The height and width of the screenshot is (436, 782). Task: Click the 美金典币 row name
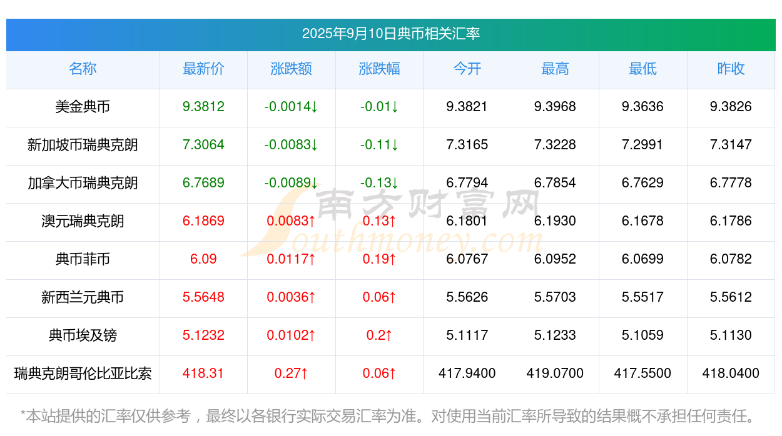pos(83,107)
